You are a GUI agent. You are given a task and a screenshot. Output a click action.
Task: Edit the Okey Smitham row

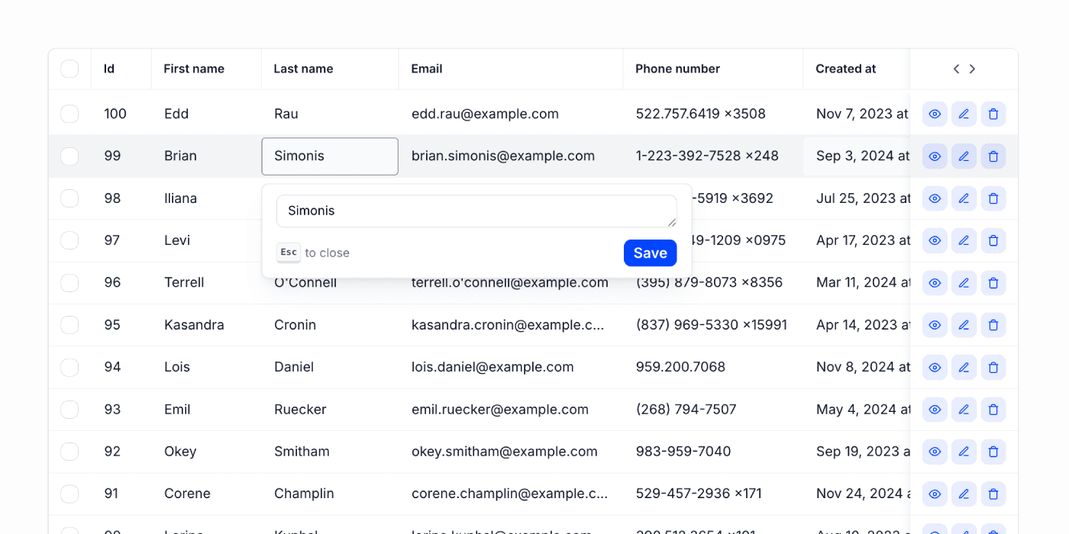pyautogui.click(x=964, y=452)
